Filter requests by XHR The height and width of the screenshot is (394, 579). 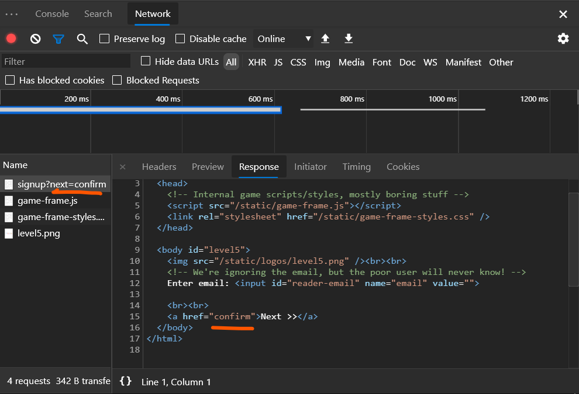pos(257,62)
